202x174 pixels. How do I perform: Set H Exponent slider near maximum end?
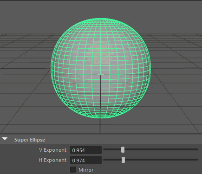point(196,160)
